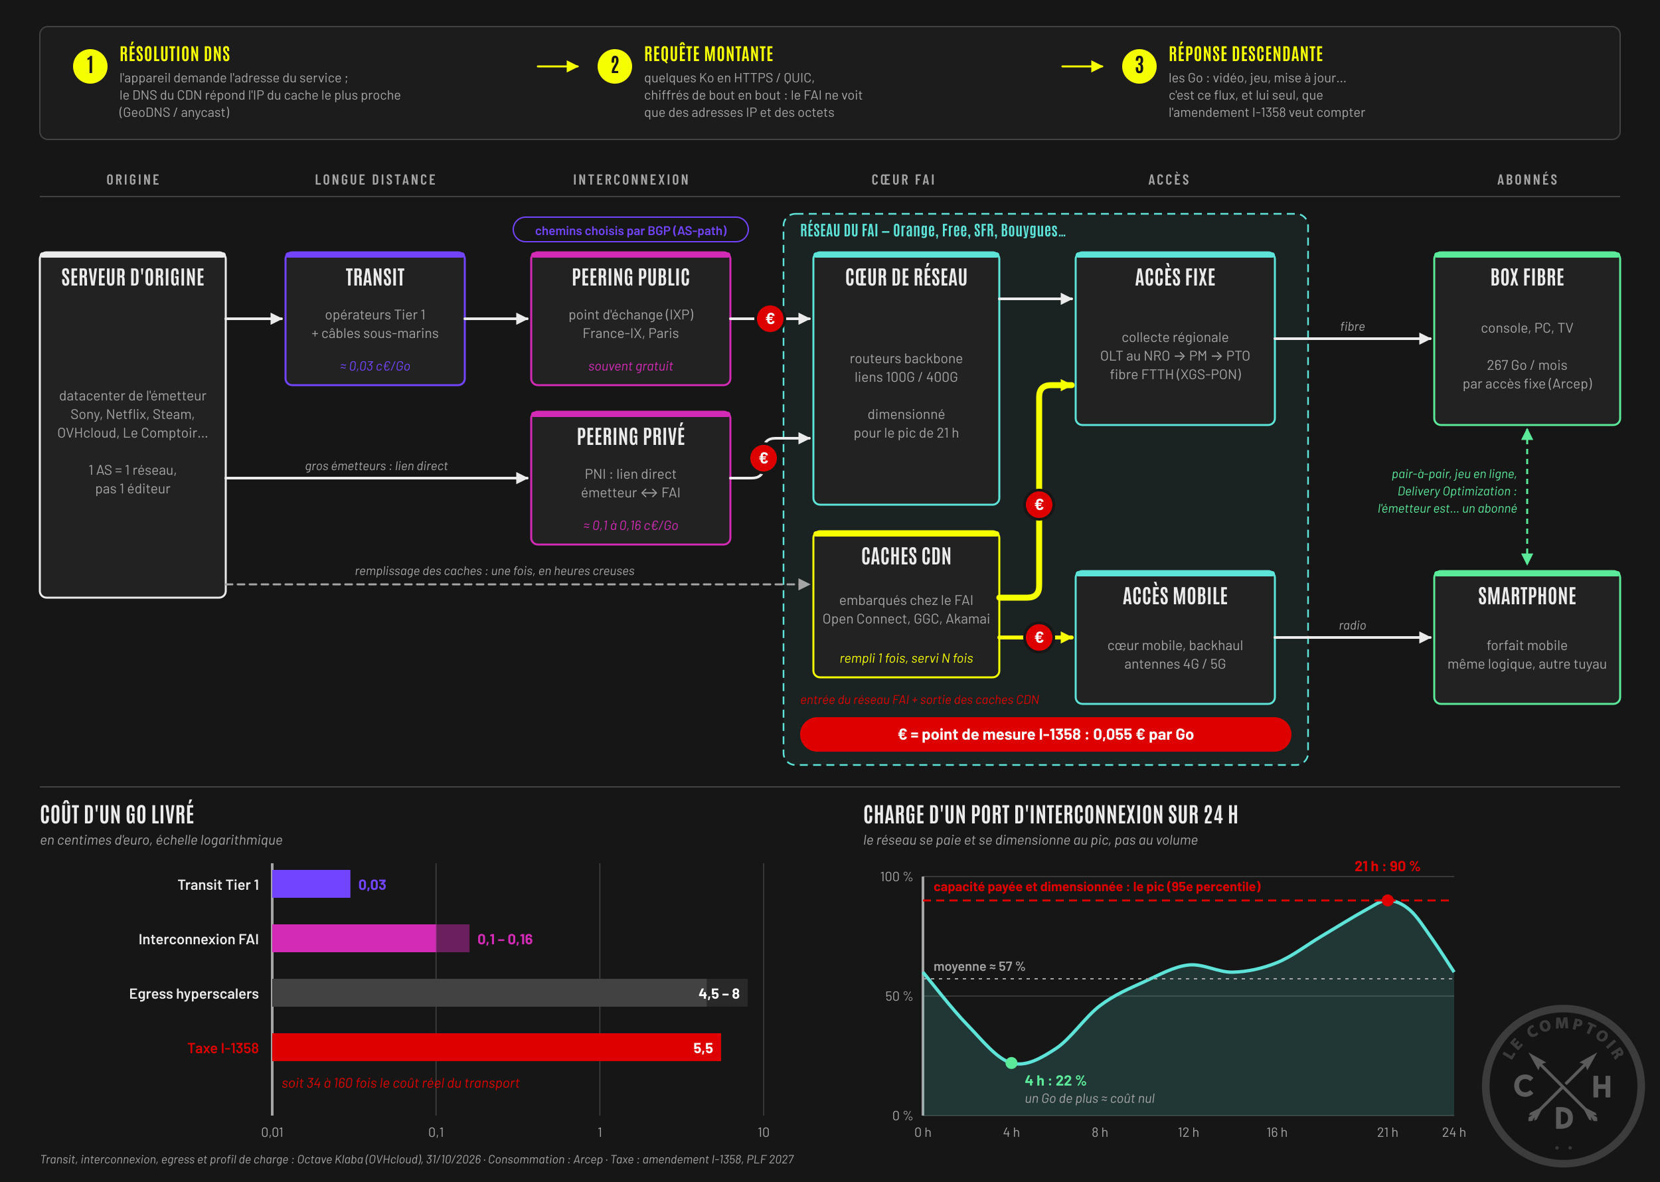Click 'capacité payée et dimensionnée' label
The image size is (1660, 1182).
(x=1097, y=886)
